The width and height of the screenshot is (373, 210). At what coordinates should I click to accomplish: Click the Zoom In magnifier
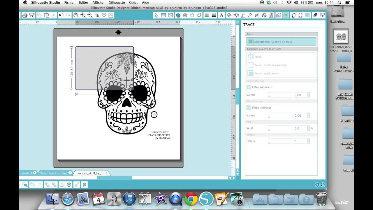pyautogui.click(x=83, y=15)
